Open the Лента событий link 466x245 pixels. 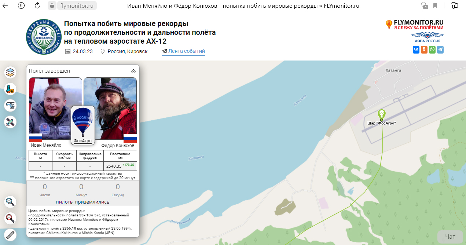183,51
